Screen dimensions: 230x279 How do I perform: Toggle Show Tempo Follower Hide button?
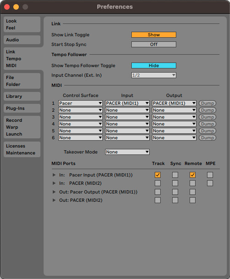(154, 65)
